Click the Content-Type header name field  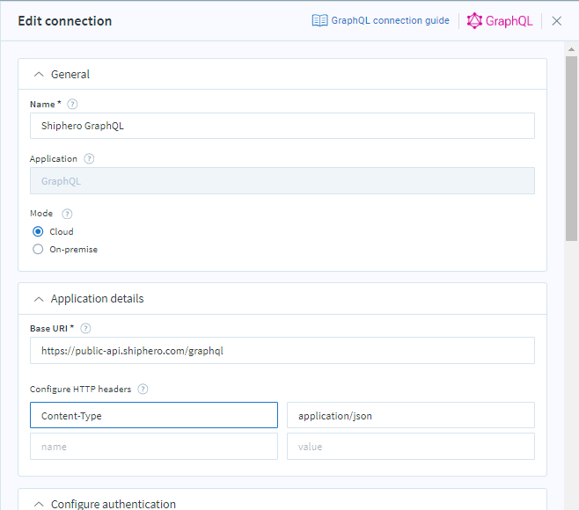tap(154, 416)
